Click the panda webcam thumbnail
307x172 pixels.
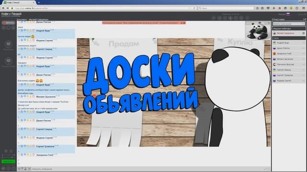pyautogui.click(x=258, y=31)
